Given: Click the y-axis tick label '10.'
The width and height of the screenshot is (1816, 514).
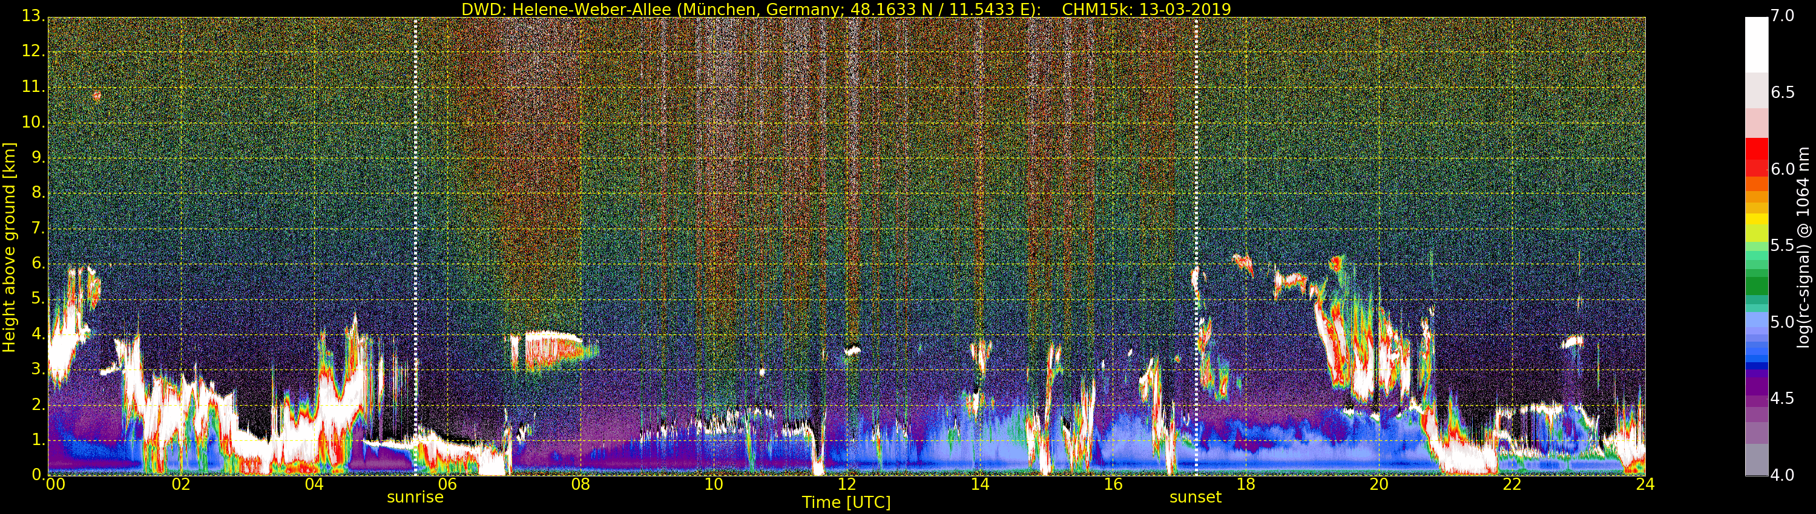Looking at the screenshot, I should [x=34, y=122].
